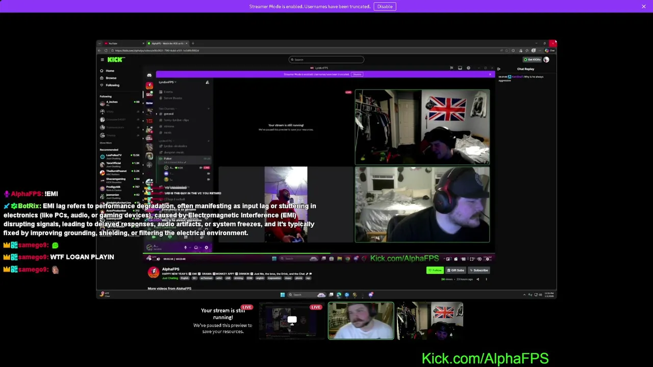
Task: Expand followed channels with Show More
Action: (x=106, y=143)
